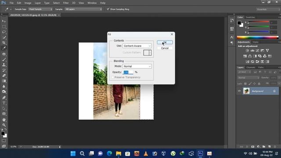Screen dimensions: 281x158
Task: Click the Brightness/Contrast adjustment icon
Action: 247,50
